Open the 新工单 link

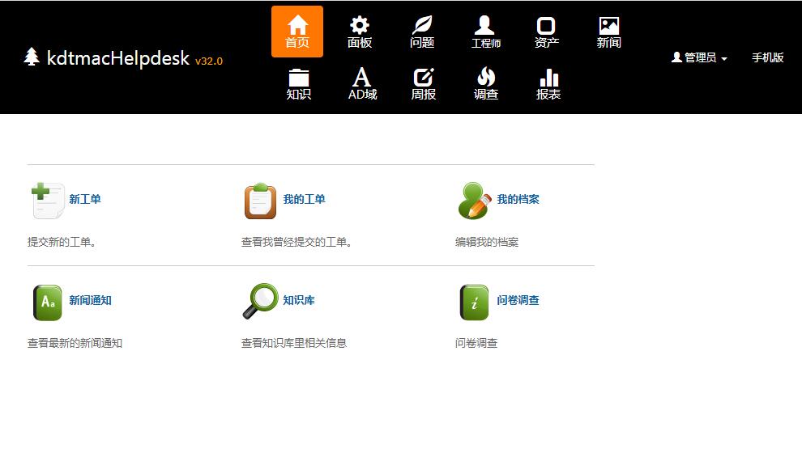(85, 199)
